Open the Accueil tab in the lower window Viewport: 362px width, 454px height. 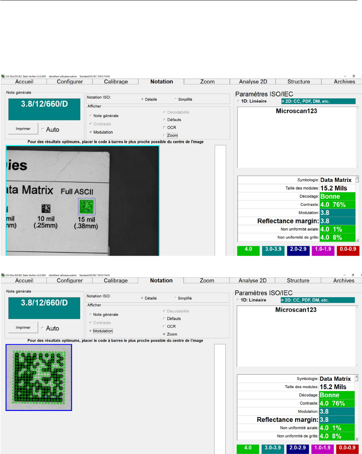[x=24, y=280]
